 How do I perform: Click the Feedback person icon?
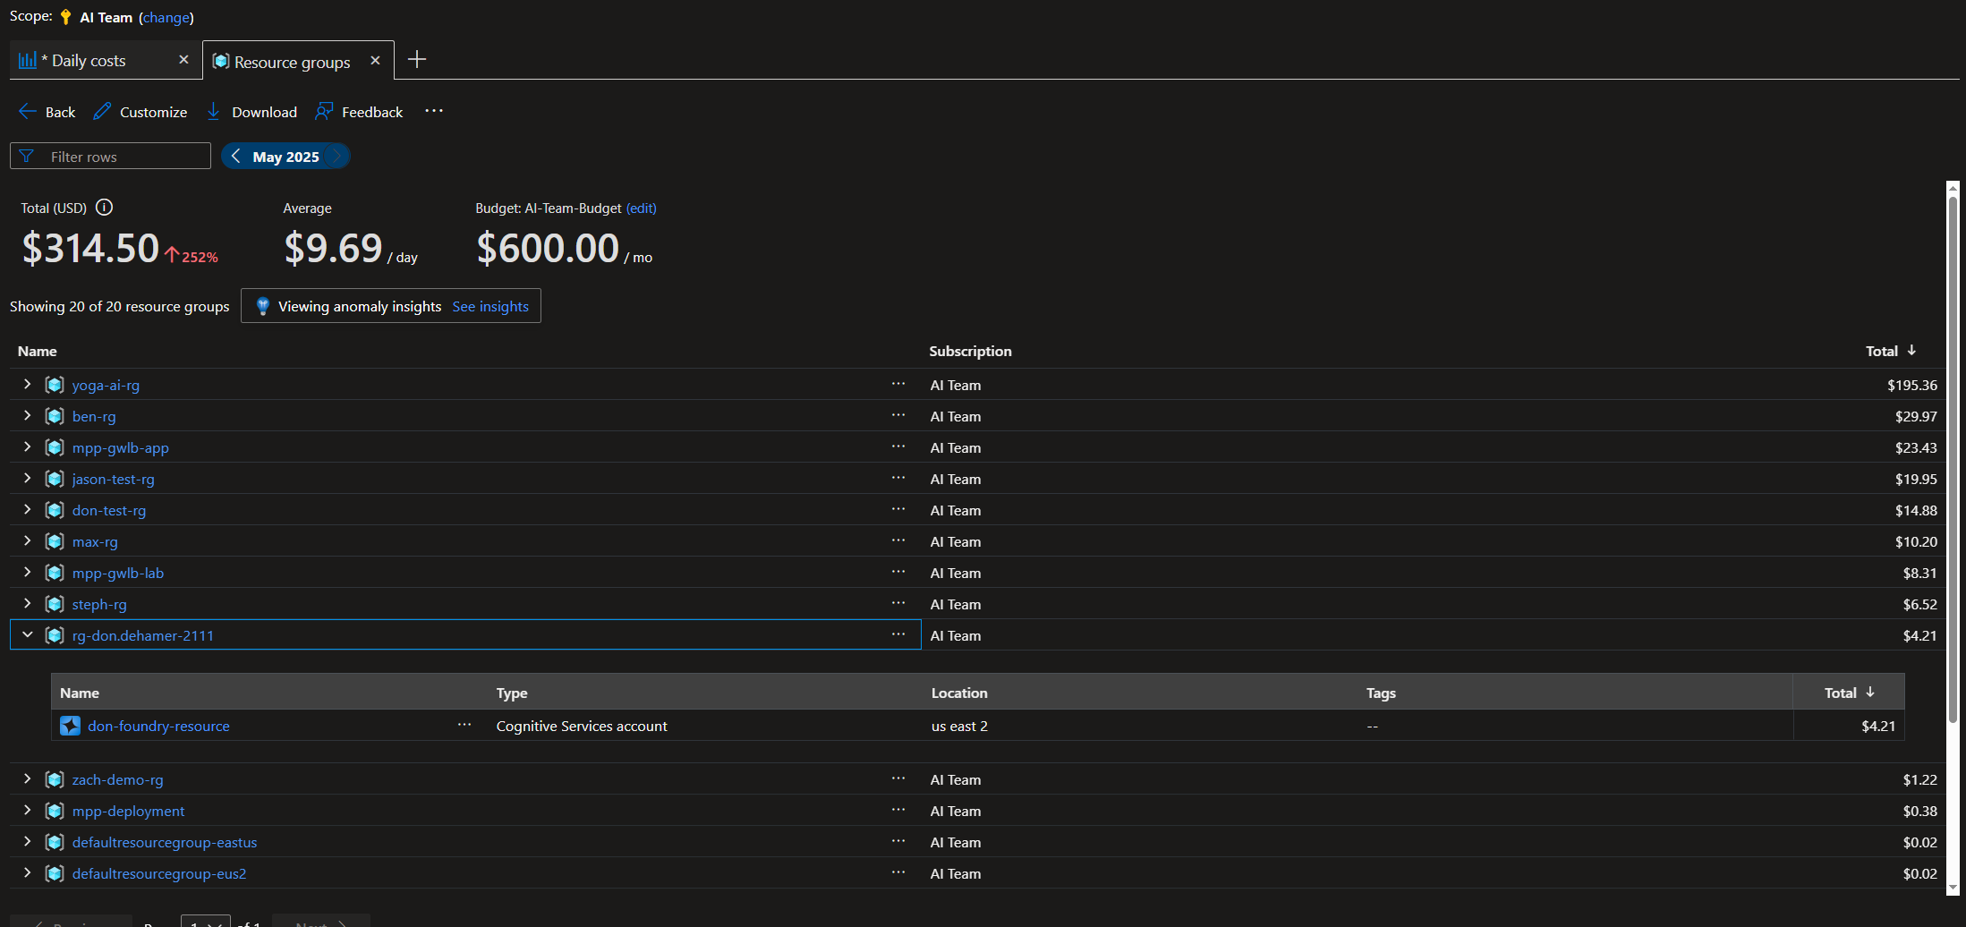tap(324, 112)
